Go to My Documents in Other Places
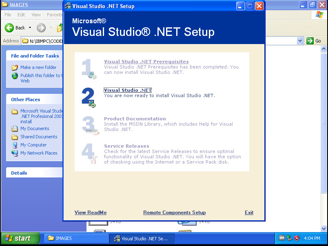The image size is (328, 246). coord(35,129)
